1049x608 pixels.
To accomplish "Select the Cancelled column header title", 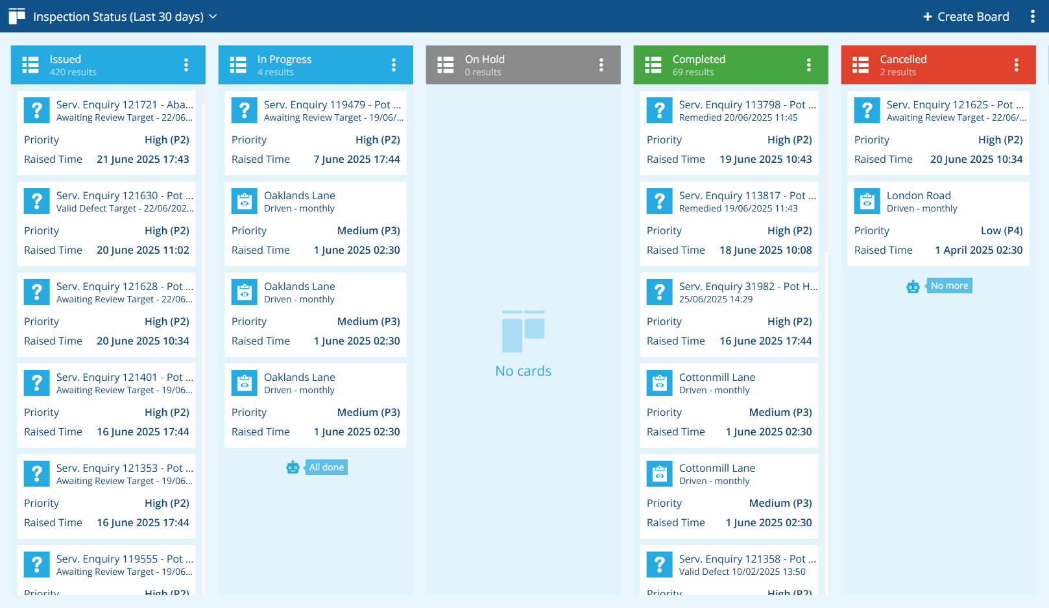I will (903, 59).
